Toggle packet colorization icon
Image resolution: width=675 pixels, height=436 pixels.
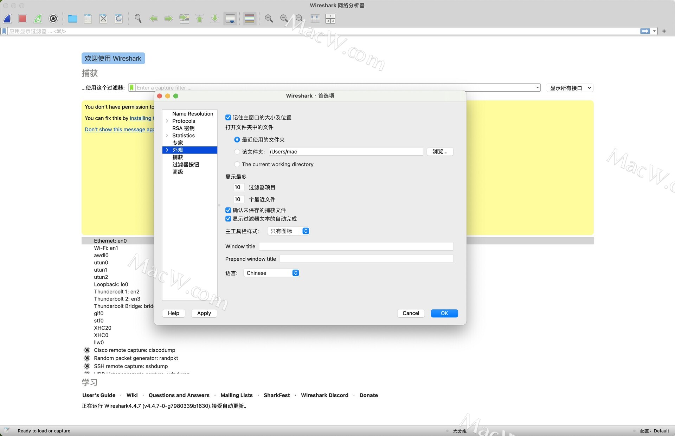(250, 19)
